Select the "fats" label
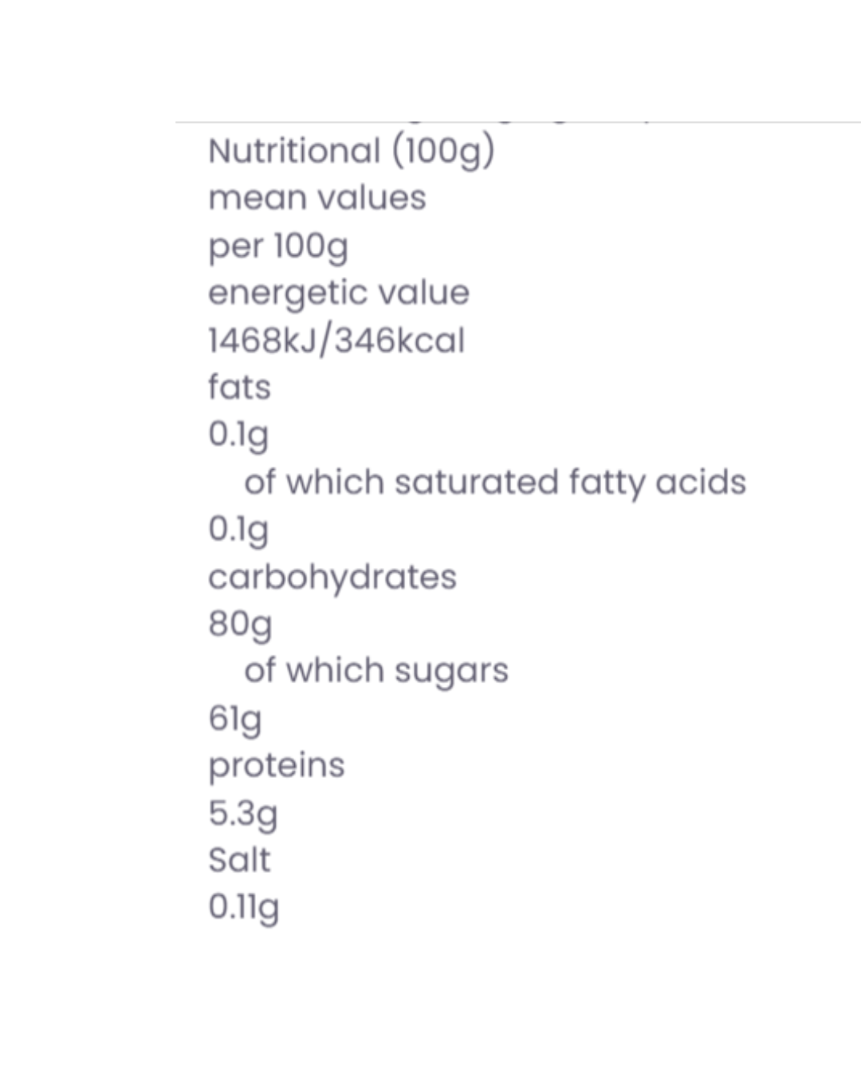This screenshot has width=861, height=1077. (239, 388)
